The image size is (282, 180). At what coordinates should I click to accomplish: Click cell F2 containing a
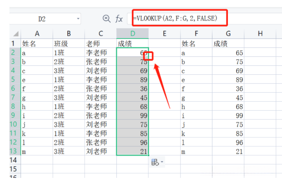[196, 52]
